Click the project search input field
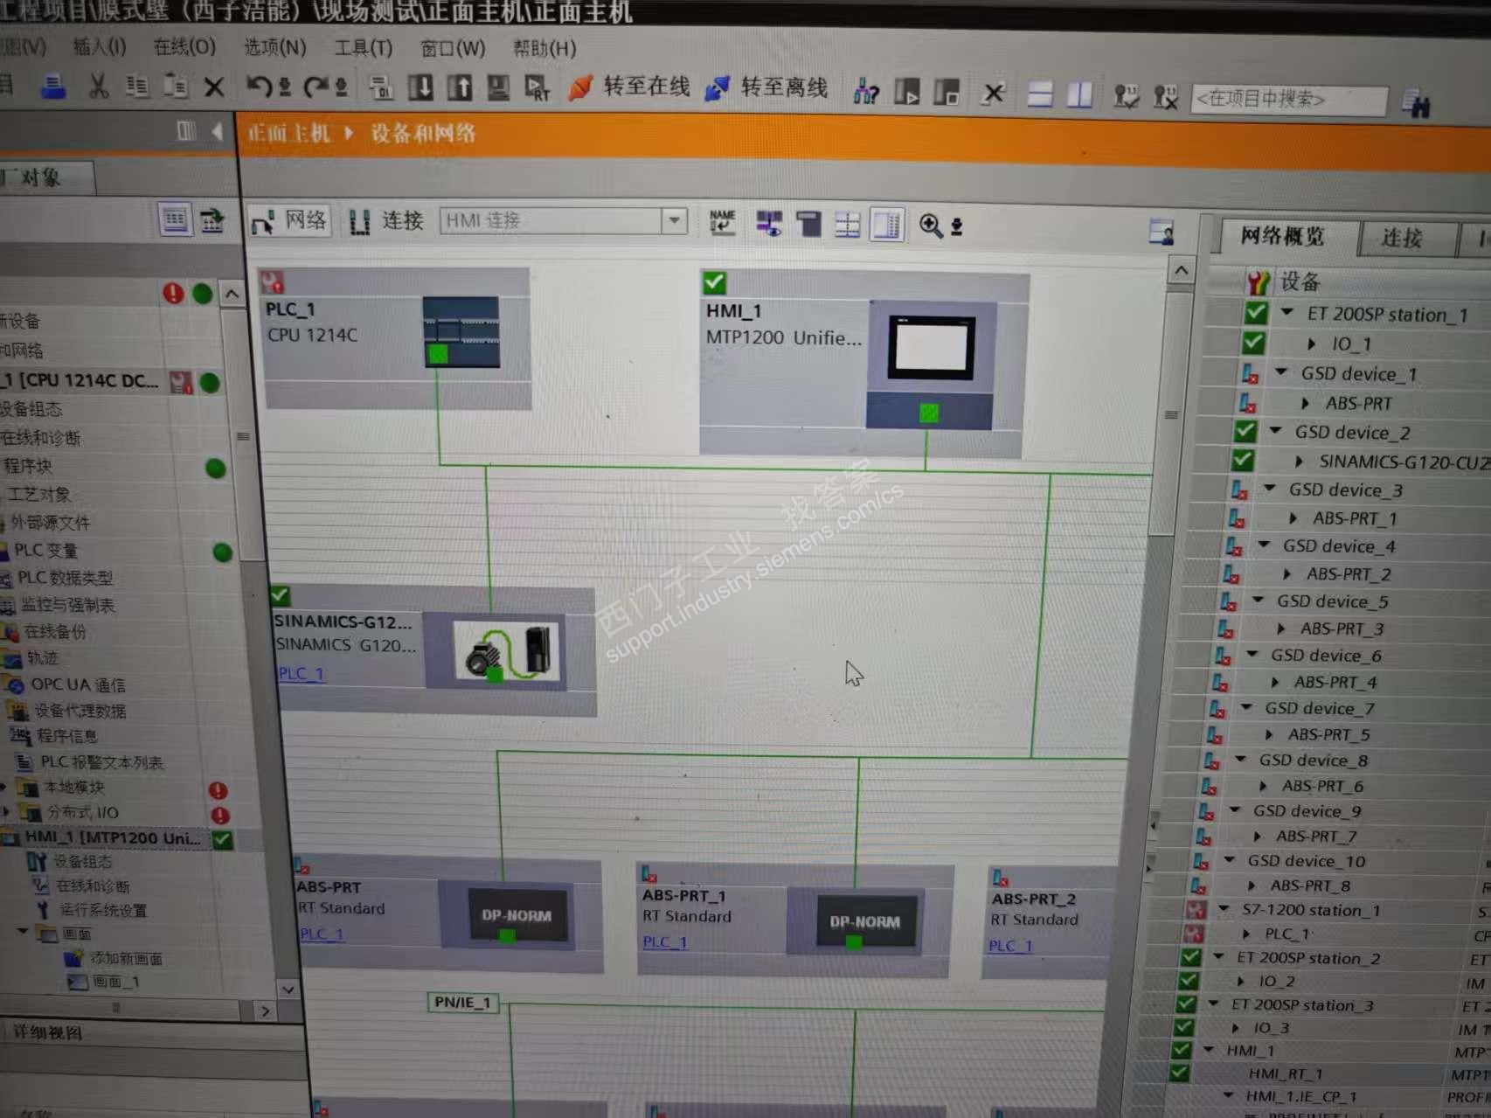The image size is (1491, 1118). click(x=1288, y=100)
